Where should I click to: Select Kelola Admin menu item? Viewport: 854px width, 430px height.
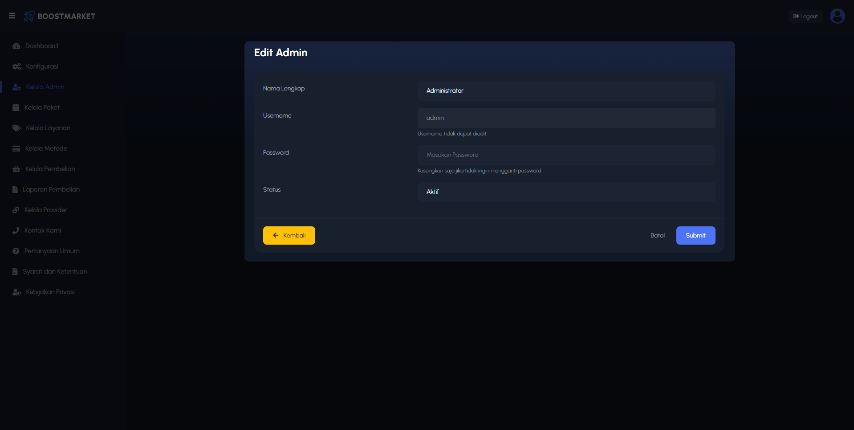pos(45,87)
